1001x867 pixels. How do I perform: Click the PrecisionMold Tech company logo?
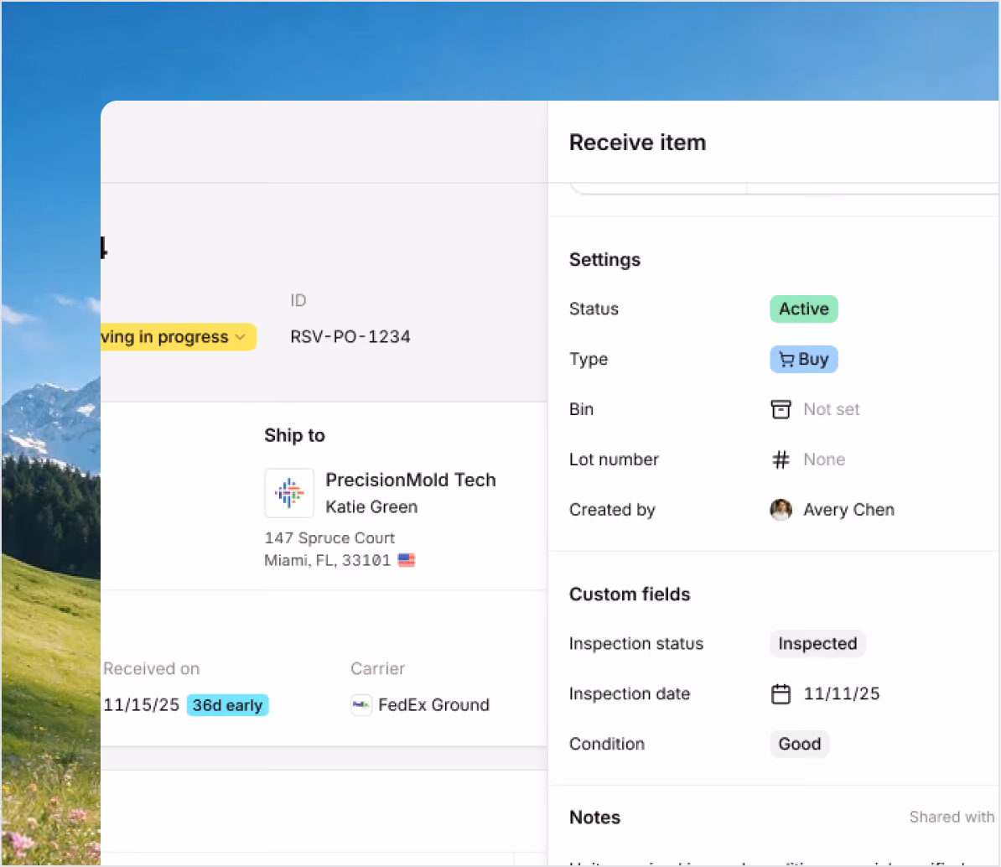pyautogui.click(x=289, y=493)
